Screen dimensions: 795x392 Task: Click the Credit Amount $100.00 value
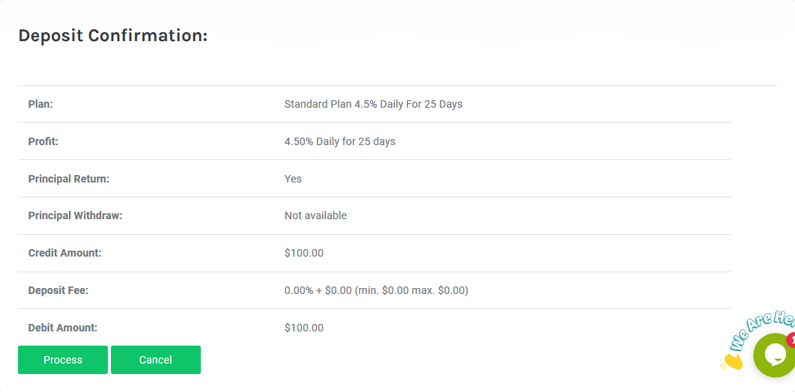(x=303, y=253)
